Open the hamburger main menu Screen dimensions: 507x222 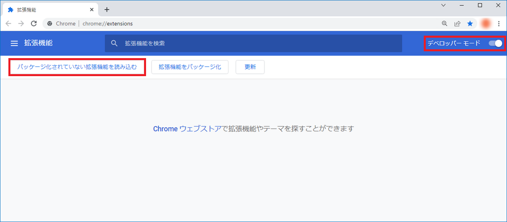tap(14, 43)
